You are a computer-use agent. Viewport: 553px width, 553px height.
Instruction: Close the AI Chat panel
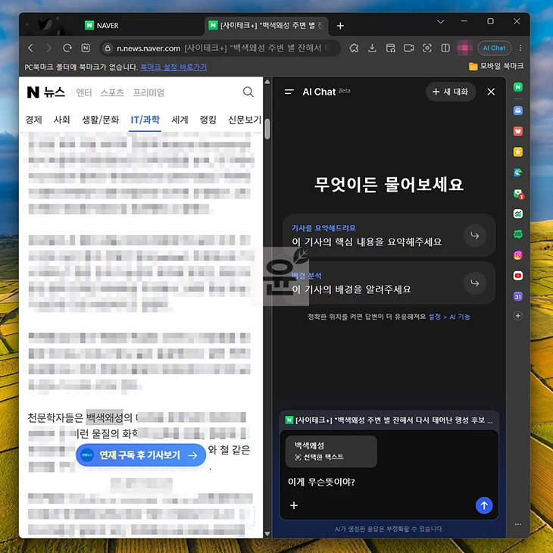pyautogui.click(x=491, y=92)
